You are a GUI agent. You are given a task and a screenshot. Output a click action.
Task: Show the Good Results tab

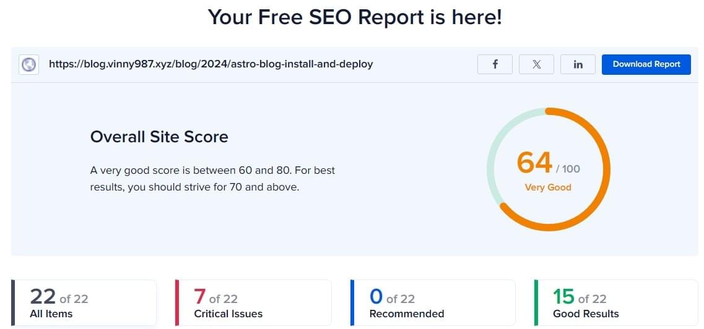(615, 303)
